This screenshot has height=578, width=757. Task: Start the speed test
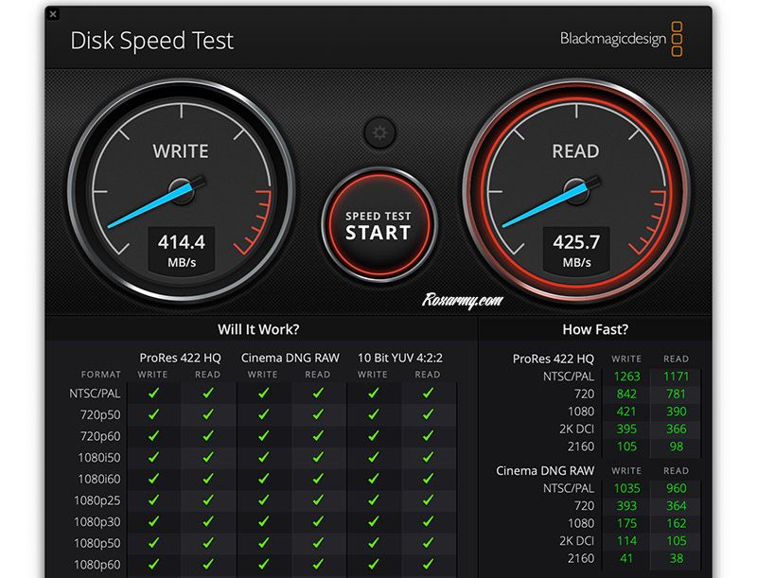pos(378,225)
